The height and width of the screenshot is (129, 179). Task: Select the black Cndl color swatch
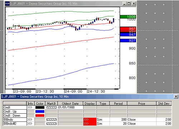click(x=40, y=107)
